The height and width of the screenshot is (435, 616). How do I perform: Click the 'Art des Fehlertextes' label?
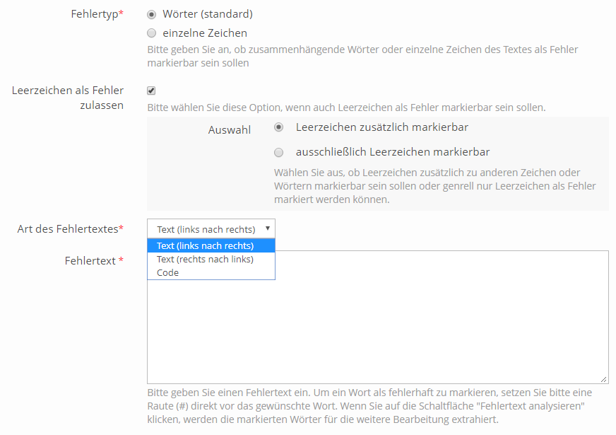(x=71, y=229)
